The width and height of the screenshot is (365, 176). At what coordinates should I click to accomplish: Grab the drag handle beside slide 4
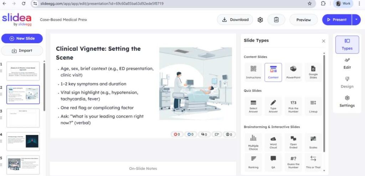pyautogui.click(x=1, y=141)
